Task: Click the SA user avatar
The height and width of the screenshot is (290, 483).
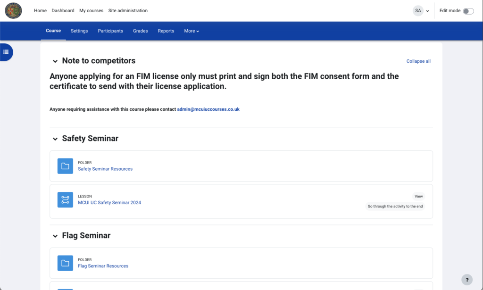Action: click(418, 10)
